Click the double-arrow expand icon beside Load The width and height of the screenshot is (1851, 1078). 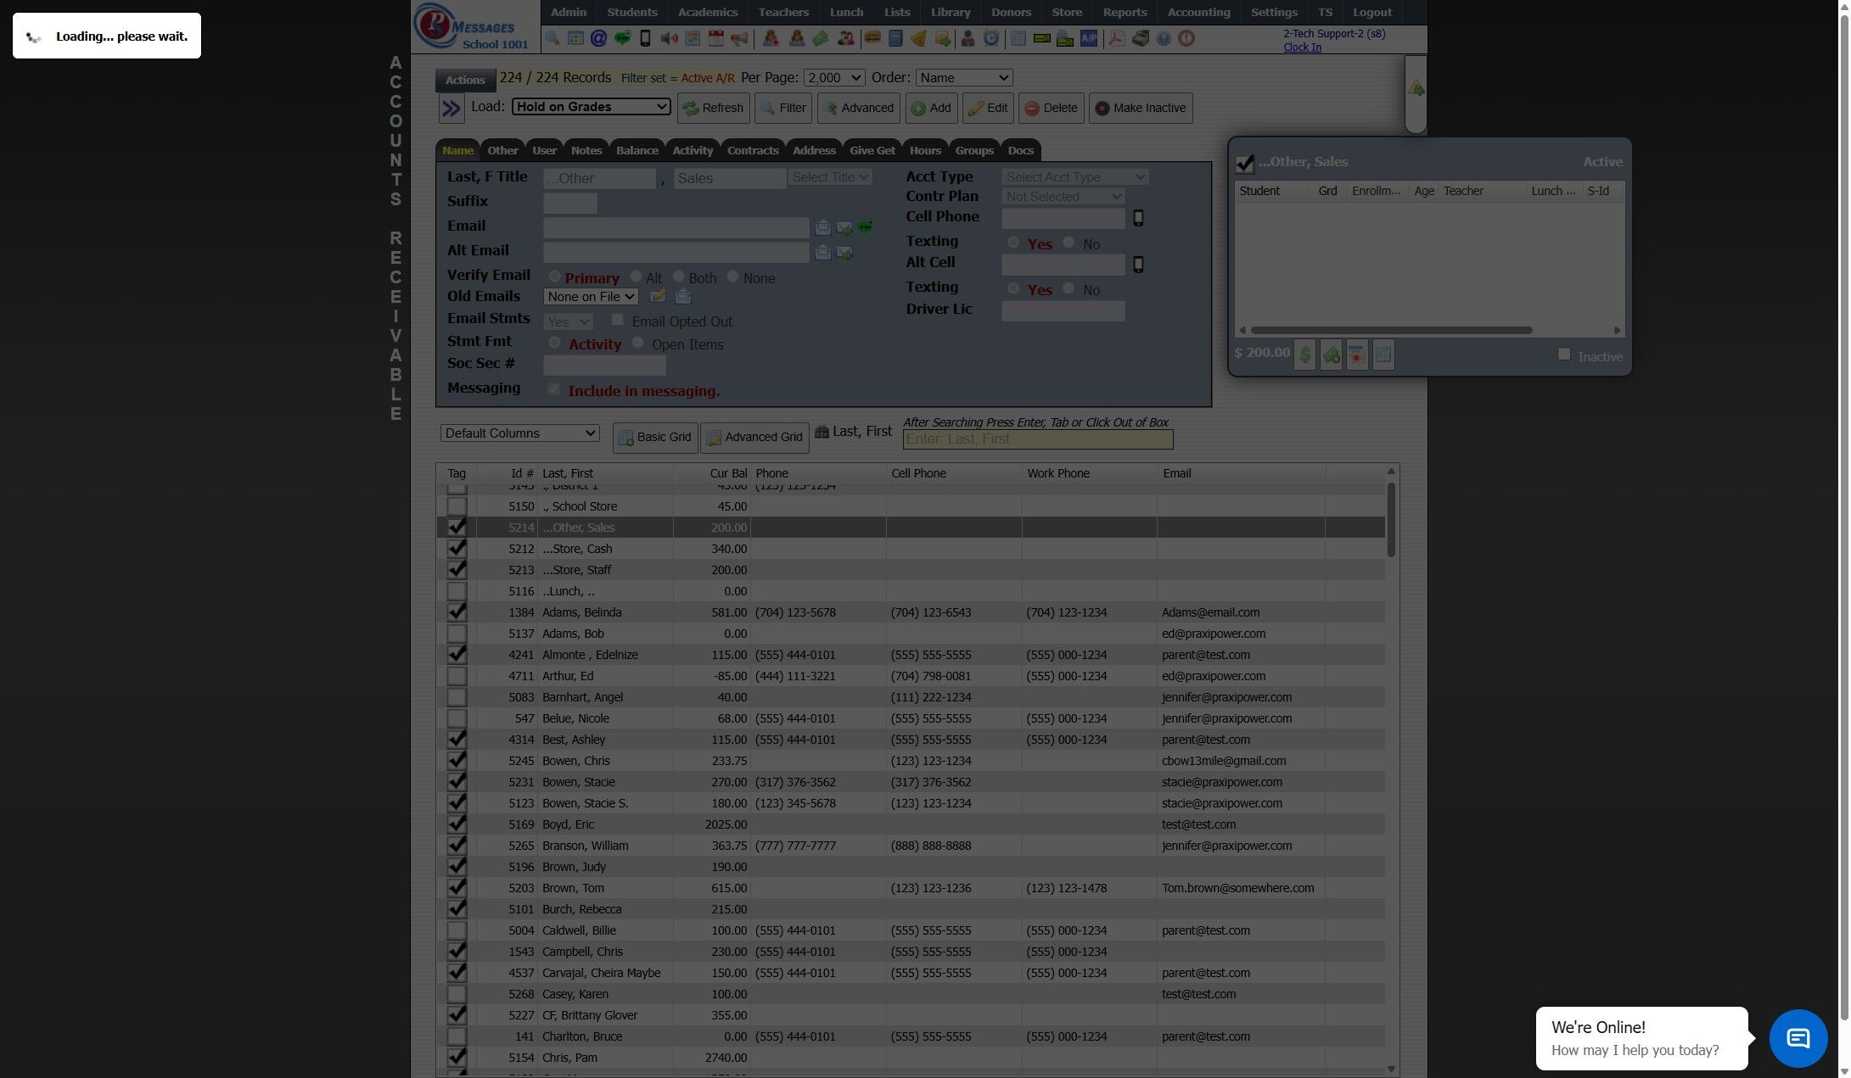[451, 109]
